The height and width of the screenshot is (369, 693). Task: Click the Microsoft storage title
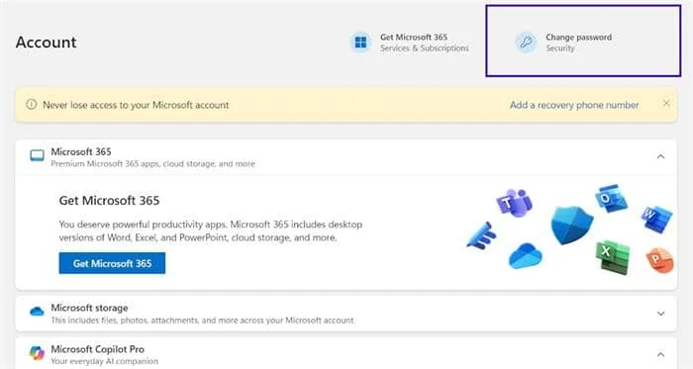[x=89, y=308]
